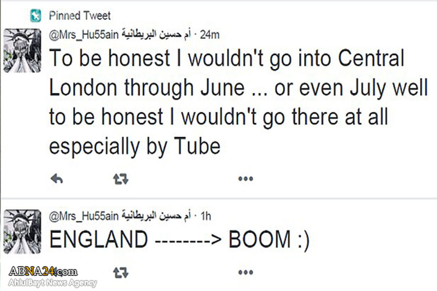Open the profile avatar on the BOOM tweet
437x291 pixels.
coord(22,231)
